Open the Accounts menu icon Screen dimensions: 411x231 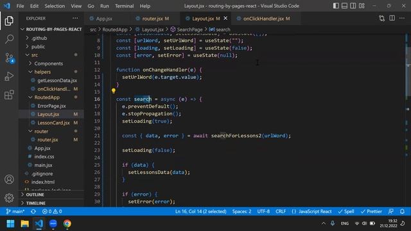pos(9,180)
